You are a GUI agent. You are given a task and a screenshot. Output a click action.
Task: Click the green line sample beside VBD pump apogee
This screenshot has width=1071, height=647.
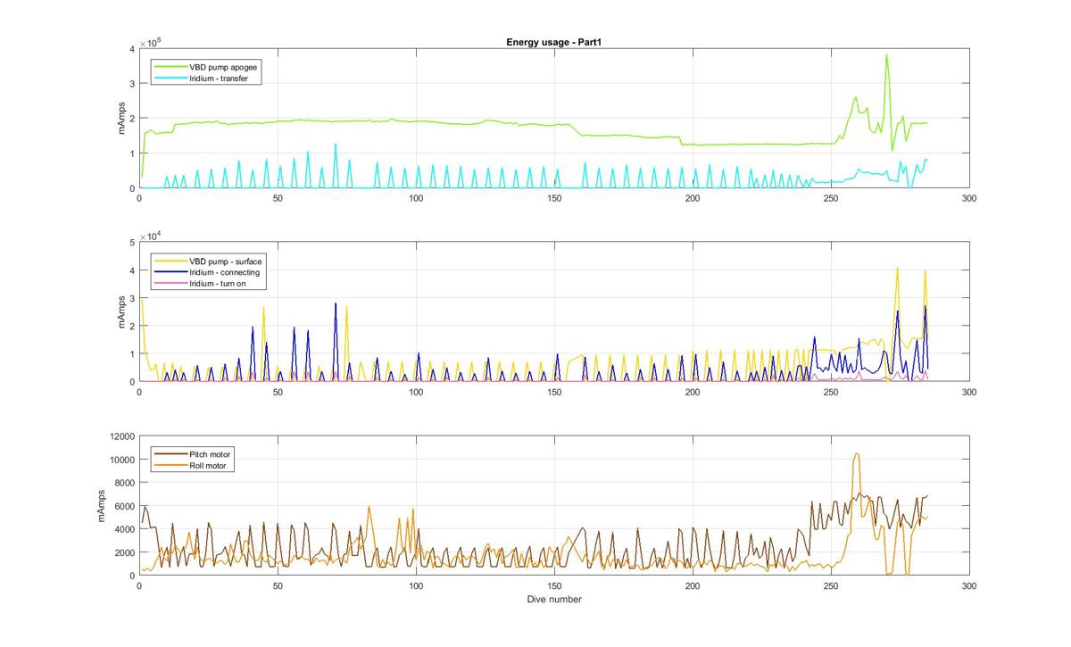click(x=171, y=67)
